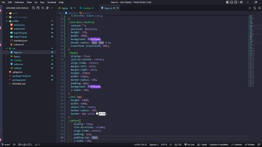Viewport: 262px width, 147px height.
Task: Open the Help menu
Action: pyautogui.click(x=61, y=2)
